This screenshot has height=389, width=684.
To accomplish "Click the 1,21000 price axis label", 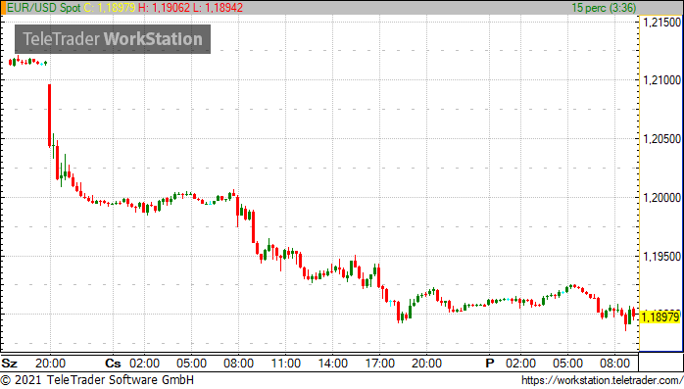I will click(x=661, y=79).
